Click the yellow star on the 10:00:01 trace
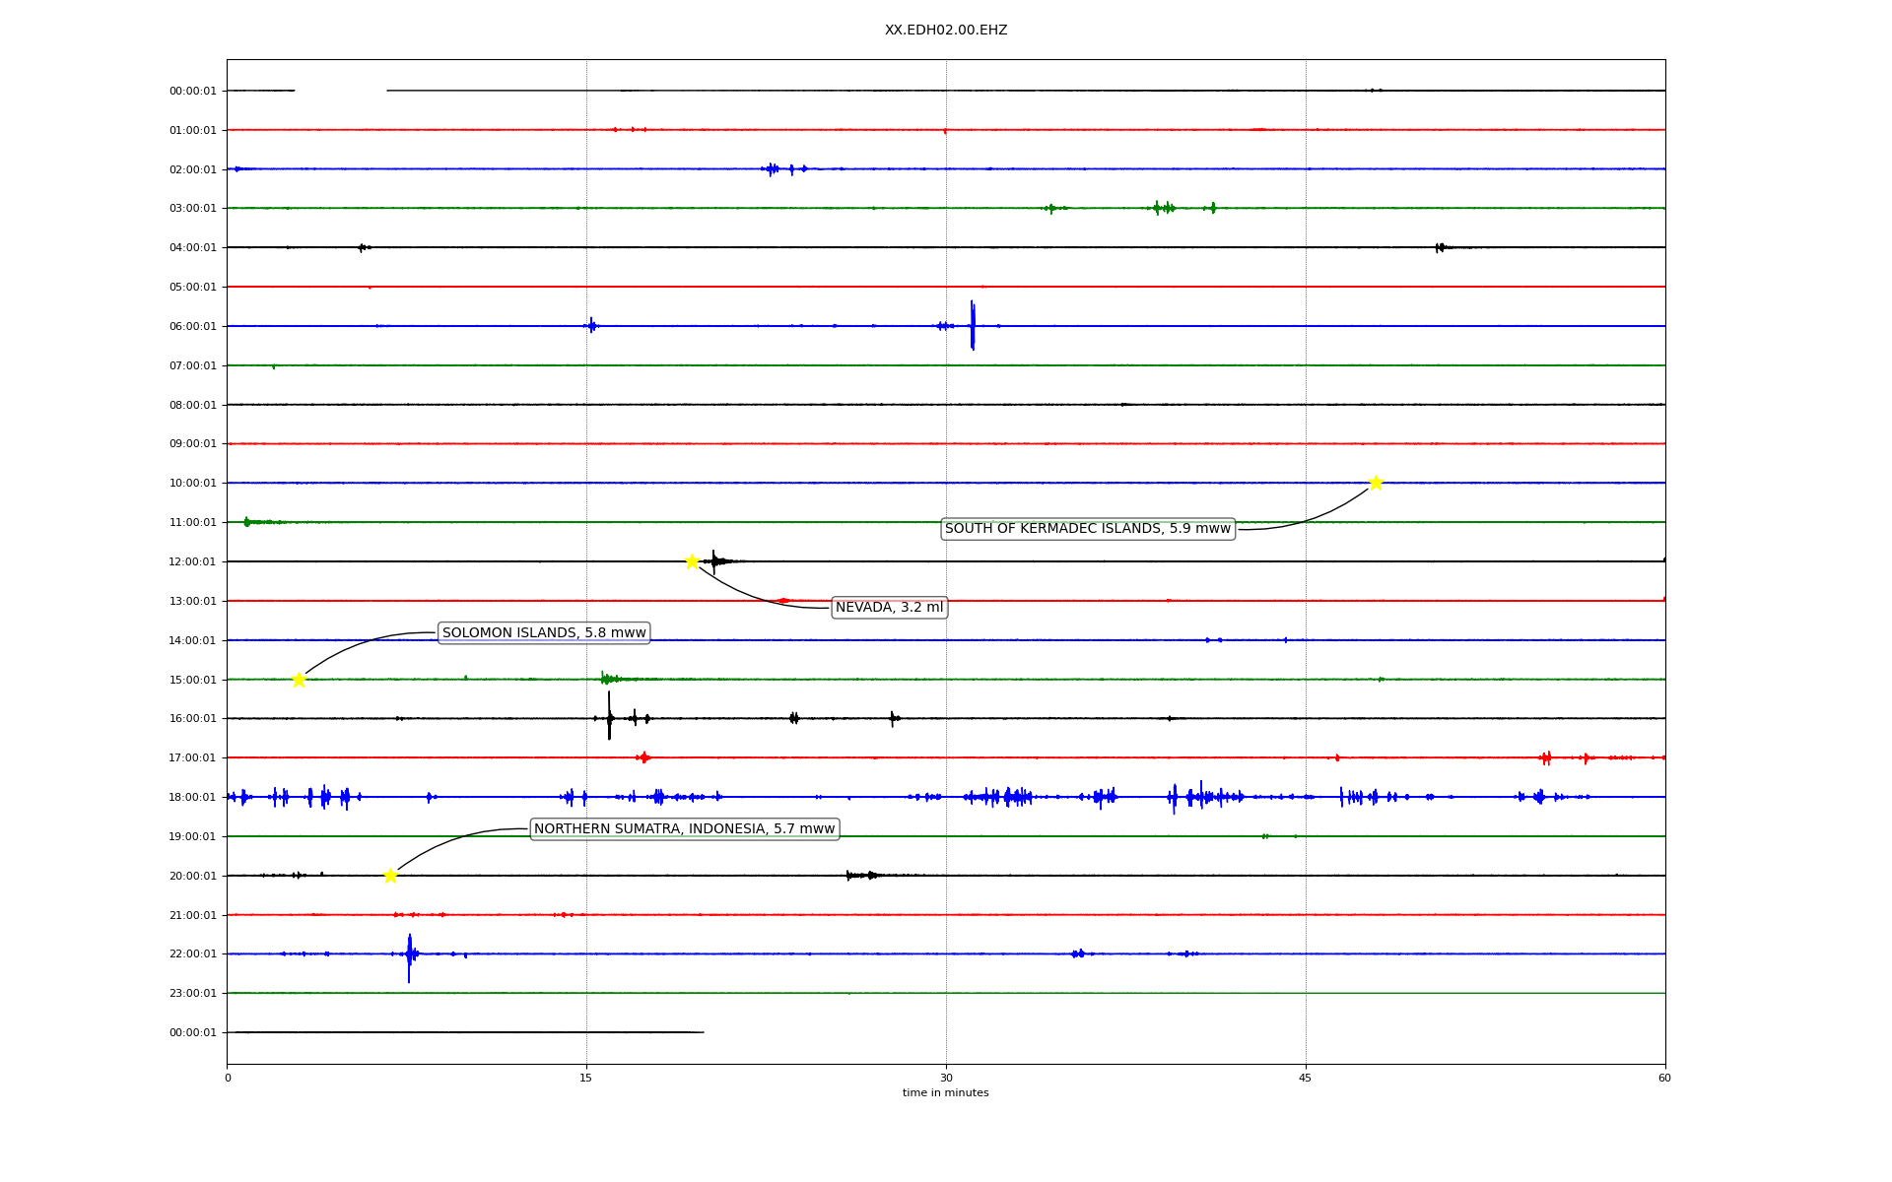 [x=1376, y=483]
